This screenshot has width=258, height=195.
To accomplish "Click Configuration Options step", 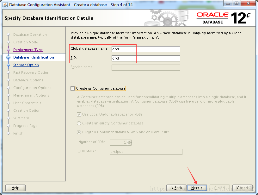I will (x=32, y=88).
